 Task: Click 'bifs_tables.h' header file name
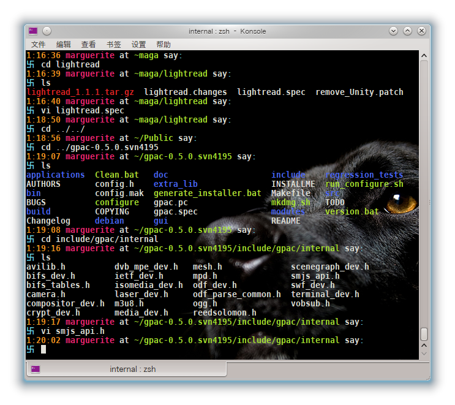point(58,285)
